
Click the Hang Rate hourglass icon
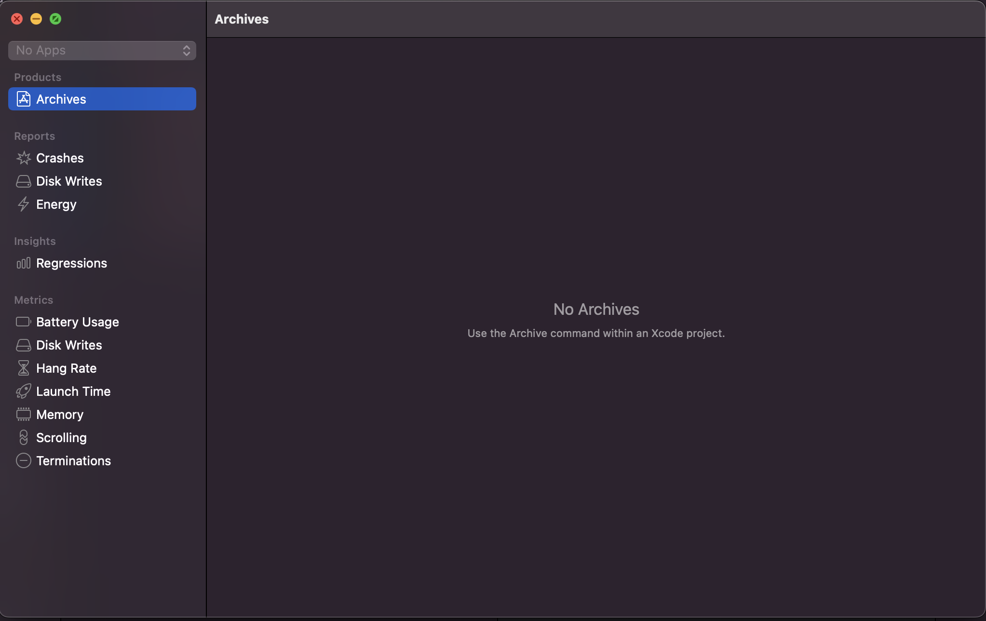[x=23, y=368]
